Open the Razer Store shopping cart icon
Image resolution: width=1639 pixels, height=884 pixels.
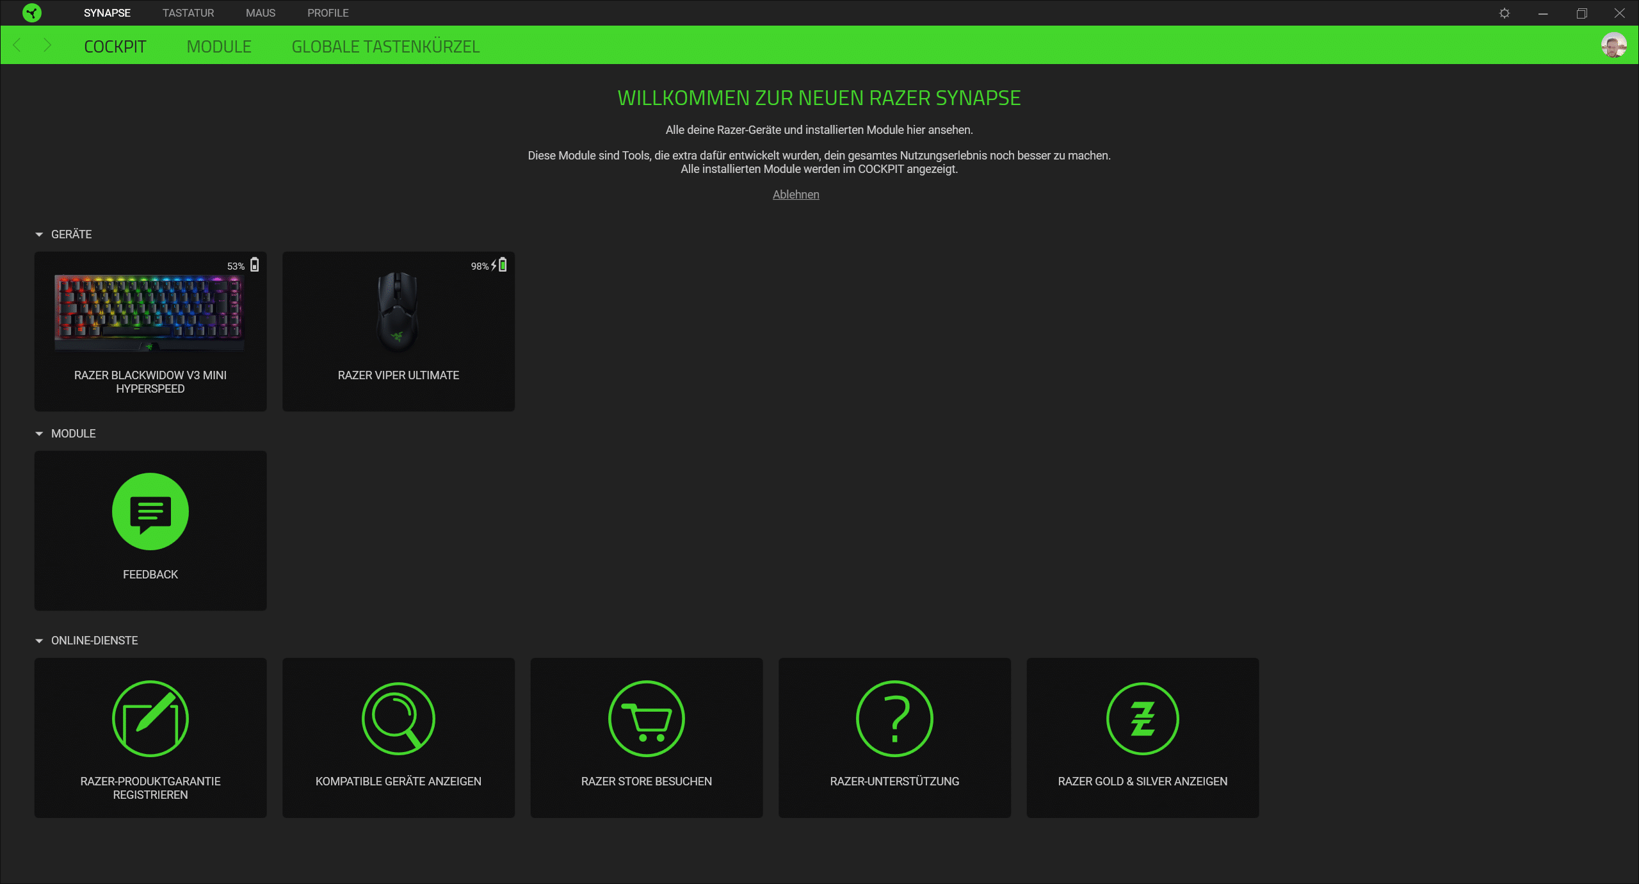coord(646,718)
